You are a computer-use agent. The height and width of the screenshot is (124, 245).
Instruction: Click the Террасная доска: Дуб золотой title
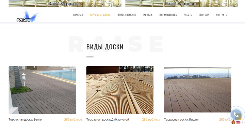[x=108, y=120]
